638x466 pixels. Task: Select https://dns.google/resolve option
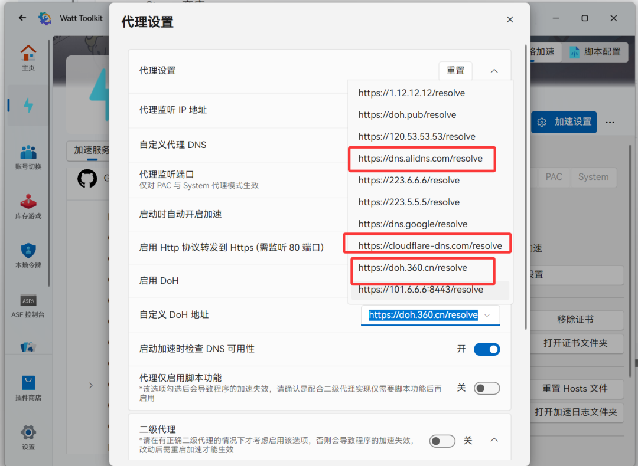point(430,224)
